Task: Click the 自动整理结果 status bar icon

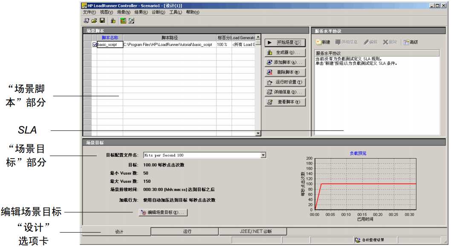Action: pos(357,240)
